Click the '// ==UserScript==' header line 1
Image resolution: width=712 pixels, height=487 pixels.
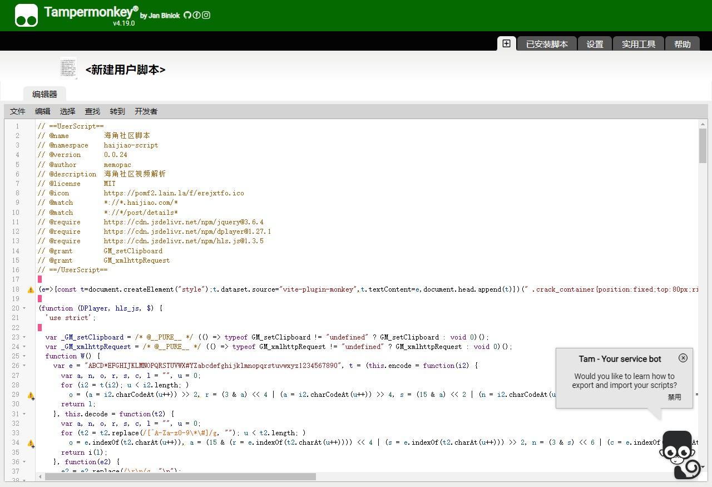coord(71,126)
